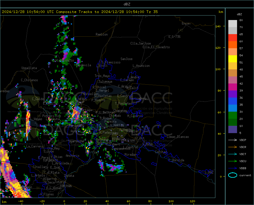Click the 2024/12/28 10:54:00 UTC Composite Tracks header
This screenshot has height=205, width=254.
point(80,12)
